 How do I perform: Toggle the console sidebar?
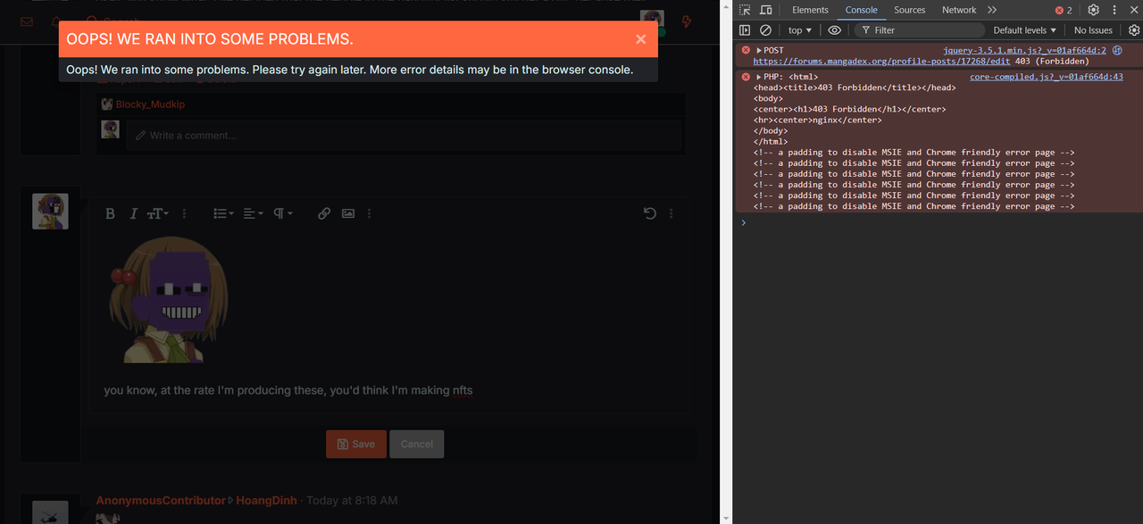(745, 30)
